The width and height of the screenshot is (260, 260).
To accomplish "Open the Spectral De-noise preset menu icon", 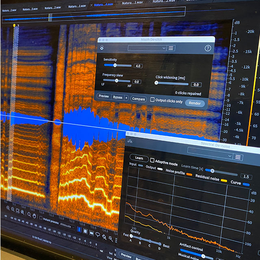I will (x=238, y=157).
